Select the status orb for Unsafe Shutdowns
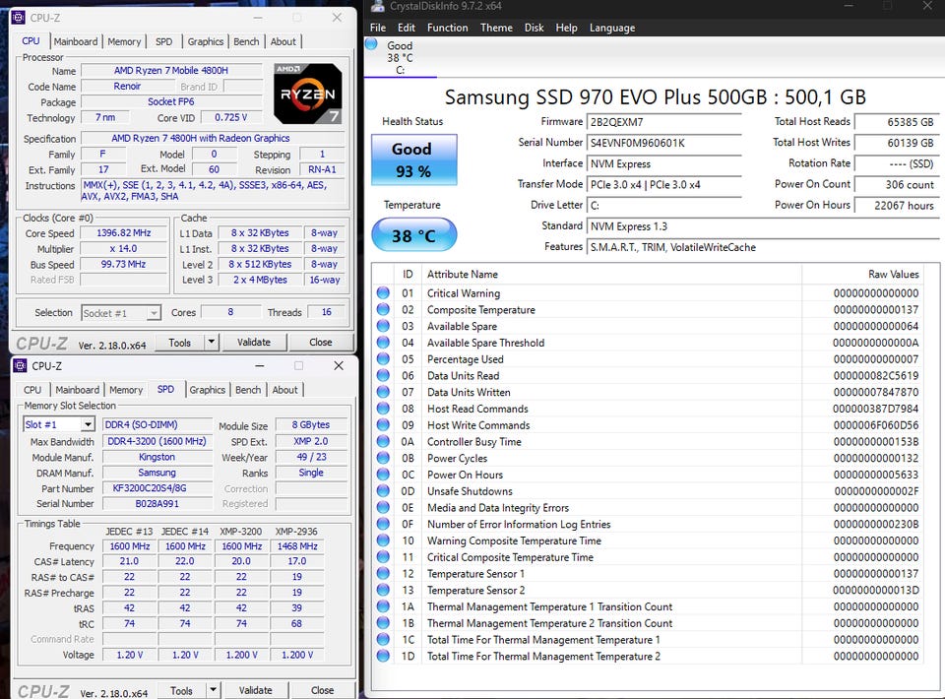The height and width of the screenshot is (699, 945). (x=383, y=491)
